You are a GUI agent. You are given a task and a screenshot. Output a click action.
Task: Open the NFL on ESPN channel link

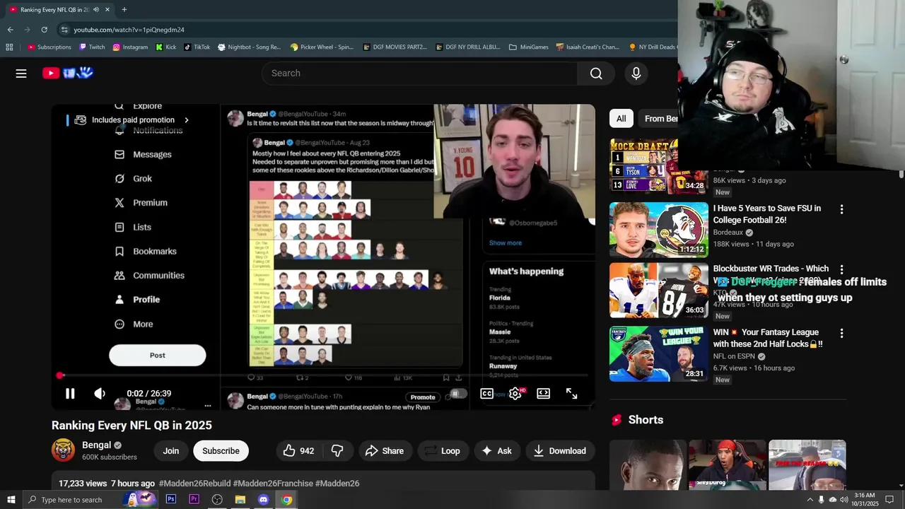pos(734,356)
